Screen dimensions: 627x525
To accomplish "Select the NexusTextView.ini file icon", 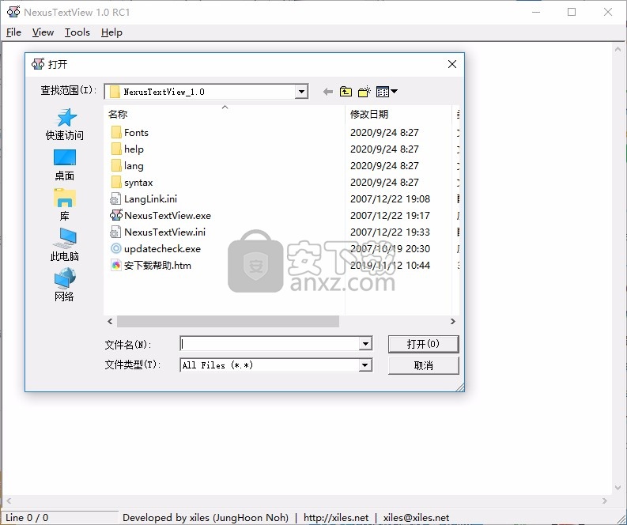I will click(x=115, y=232).
